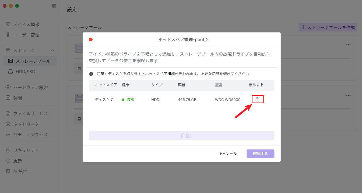Click the trash icon for ディスク C
The height and width of the screenshot is (193, 362).
click(257, 99)
